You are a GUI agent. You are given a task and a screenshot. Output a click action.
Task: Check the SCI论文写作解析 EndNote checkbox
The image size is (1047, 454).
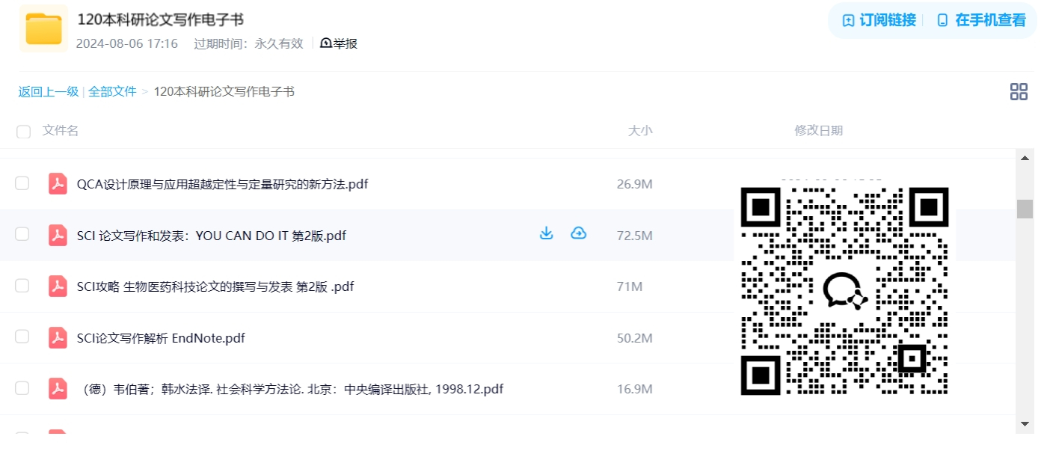22,337
